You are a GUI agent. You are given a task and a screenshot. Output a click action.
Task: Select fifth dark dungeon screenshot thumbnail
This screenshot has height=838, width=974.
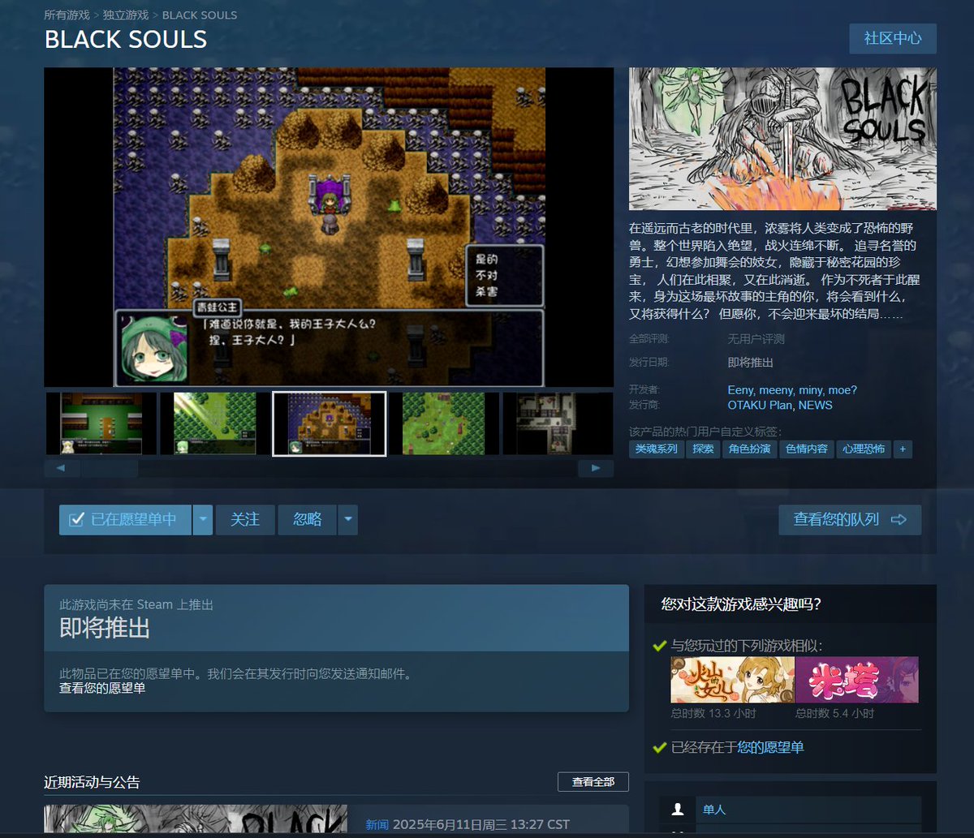[558, 423]
